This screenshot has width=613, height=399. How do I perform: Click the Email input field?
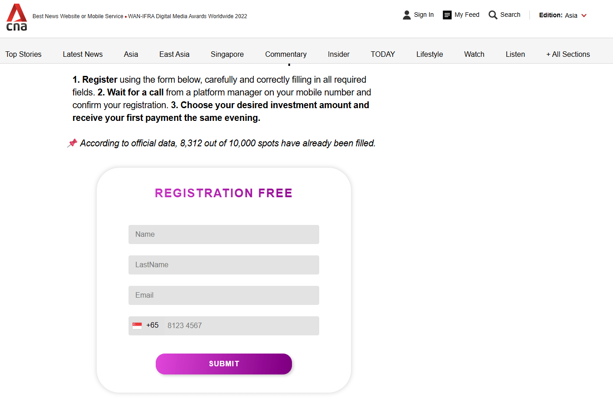pyautogui.click(x=224, y=295)
